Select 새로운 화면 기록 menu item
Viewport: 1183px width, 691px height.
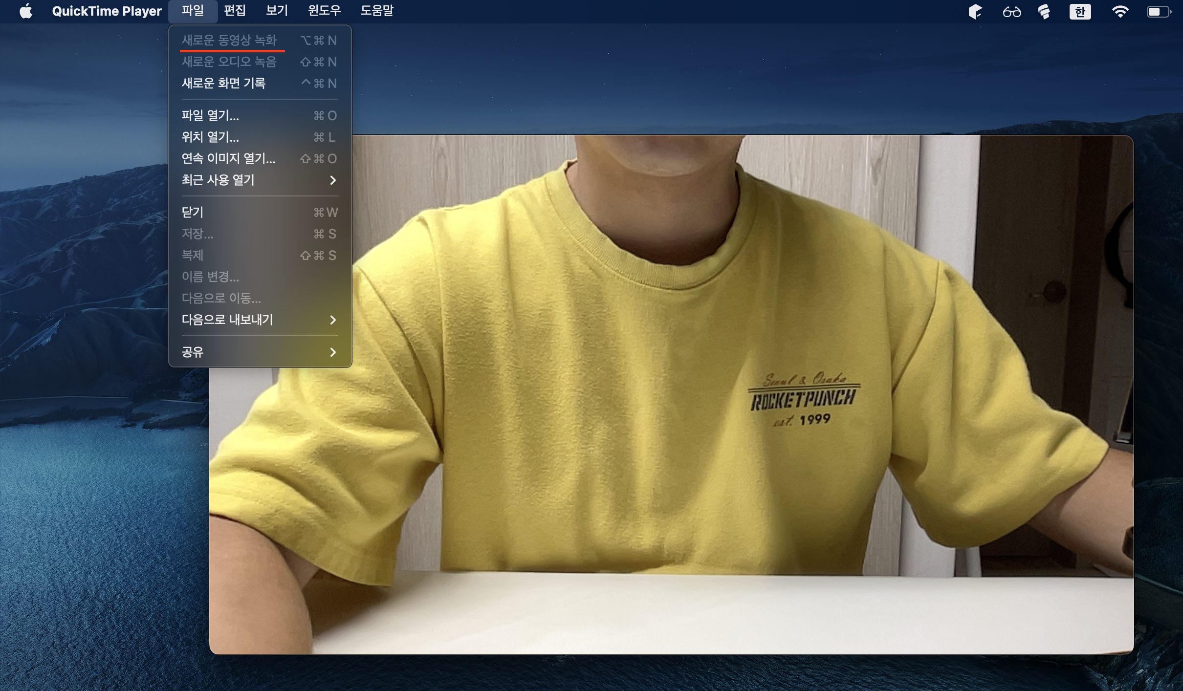(224, 83)
